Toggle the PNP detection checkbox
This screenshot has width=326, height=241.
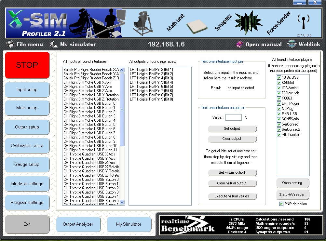click(281, 204)
